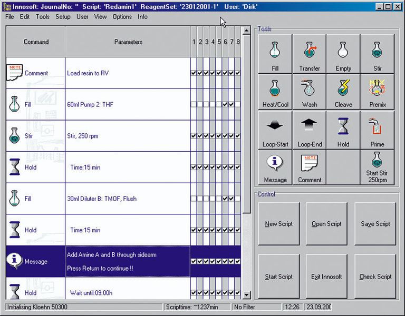405x316 pixels.
Task: Click the script list vertical scrollbar thumb
Action: [x=246, y=124]
